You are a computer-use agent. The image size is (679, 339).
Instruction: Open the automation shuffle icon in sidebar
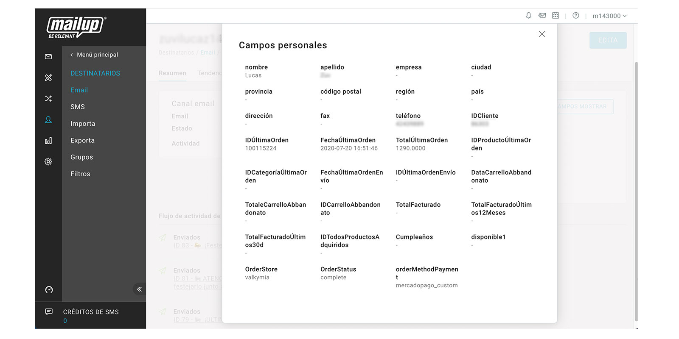(48, 99)
